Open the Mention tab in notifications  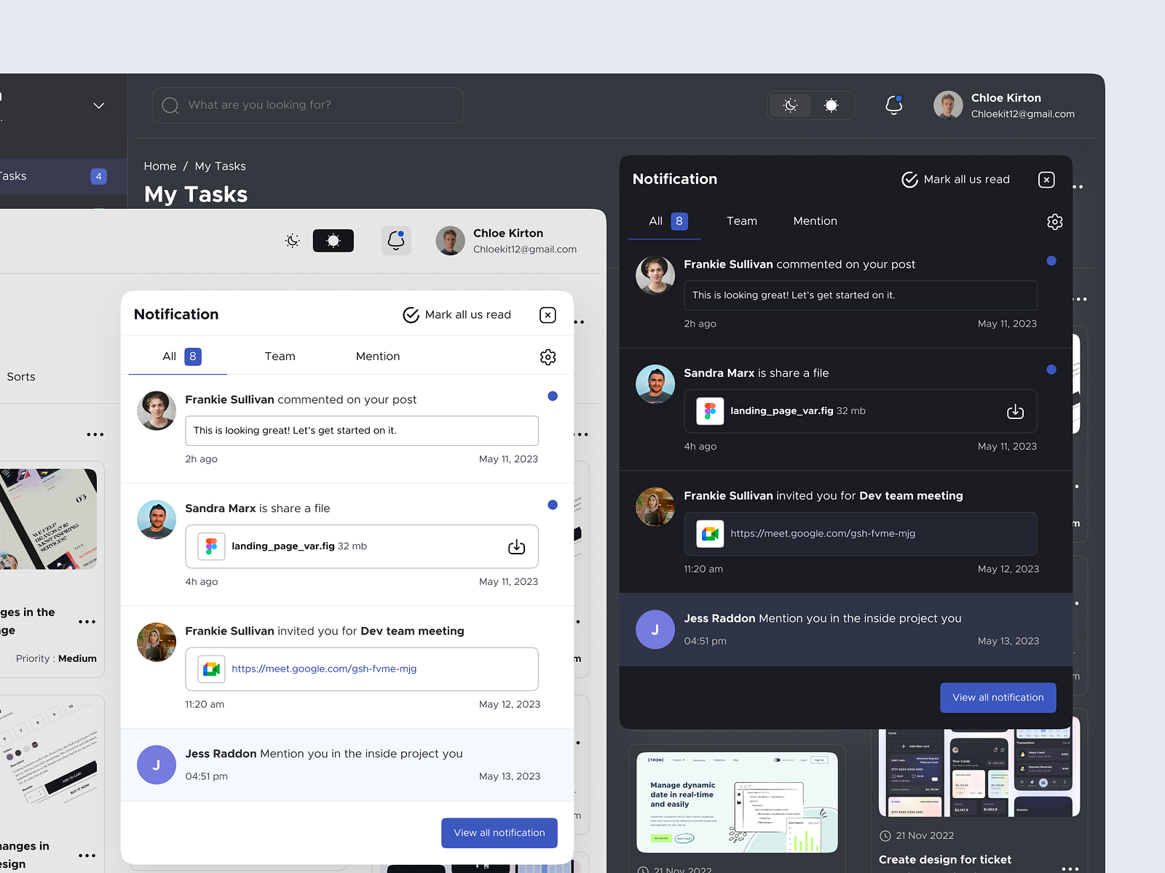pyautogui.click(x=378, y=356)
